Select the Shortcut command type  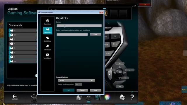pyautogui.click(x=47, y=48)
